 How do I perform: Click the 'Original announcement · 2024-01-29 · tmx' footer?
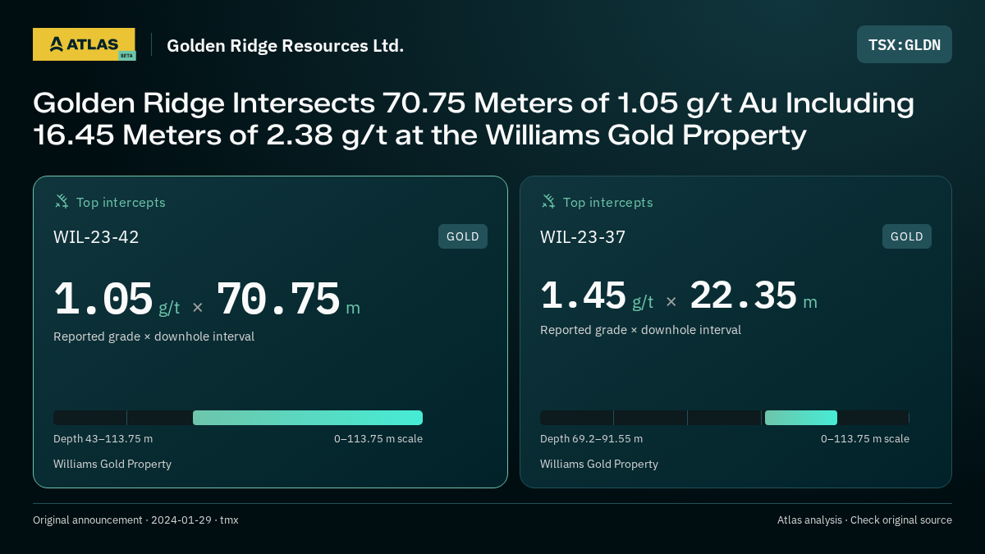pyautogui.click(x=135, y=520)
